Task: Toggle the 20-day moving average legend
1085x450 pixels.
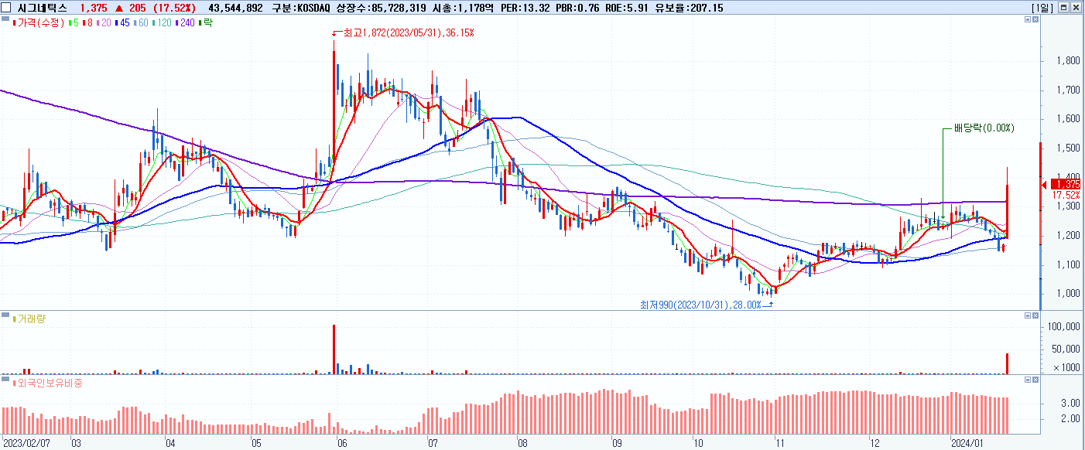Action: [x=104, y=22]
